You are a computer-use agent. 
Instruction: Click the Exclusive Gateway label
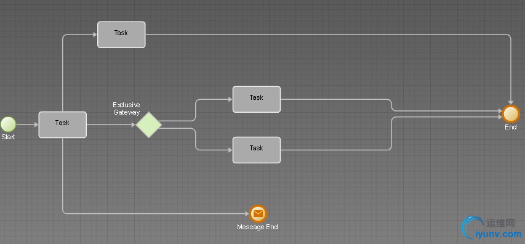pyautogui.click(x=127, y=108)
